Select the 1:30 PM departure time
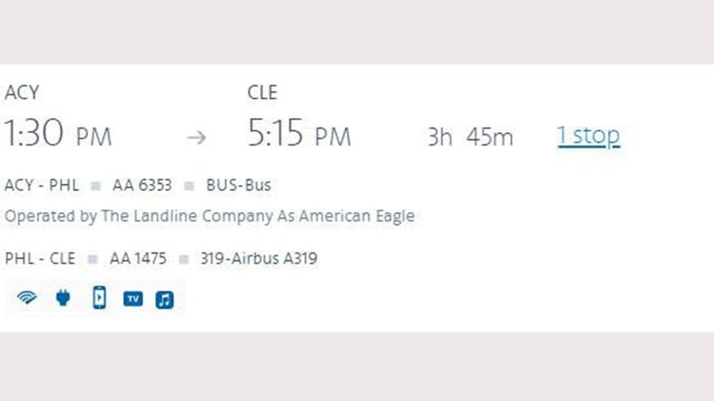This screenshot has height=401, width=714. [x=58, y=135]
